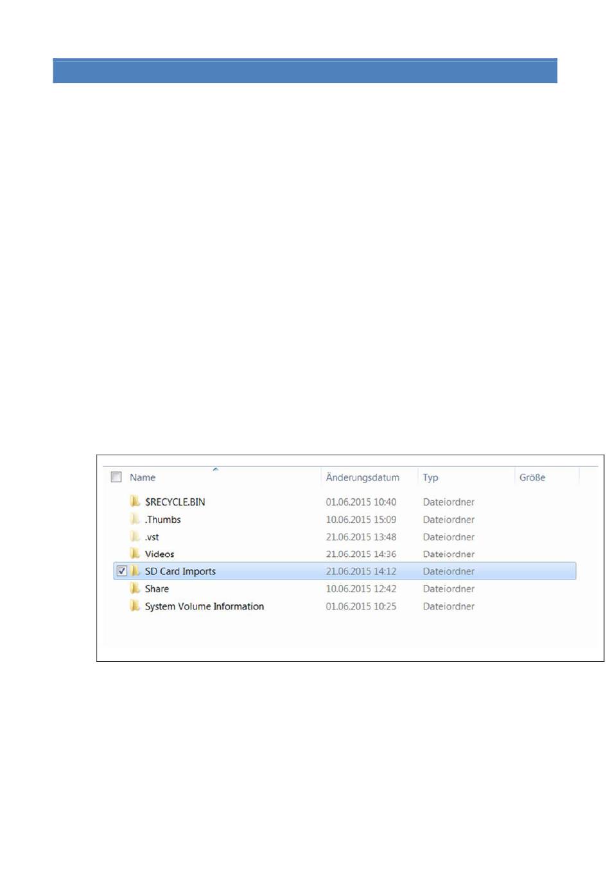Click the System Volume Information folder icon
This screenshot has height=881, width=610.
pyautogui.click(x=135, y=606)
